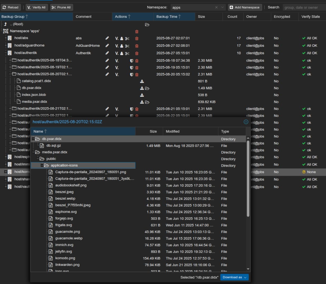This screenshot has height=284, width=326.
Task: Open Download as dropdown button
Action: click(234, 277)
